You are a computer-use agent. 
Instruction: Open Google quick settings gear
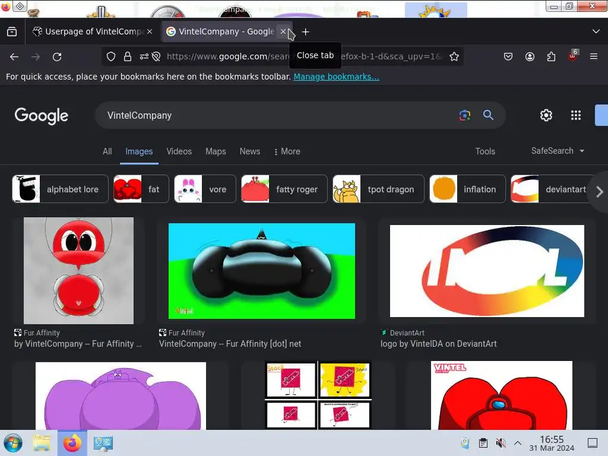(x=546, y=115)
